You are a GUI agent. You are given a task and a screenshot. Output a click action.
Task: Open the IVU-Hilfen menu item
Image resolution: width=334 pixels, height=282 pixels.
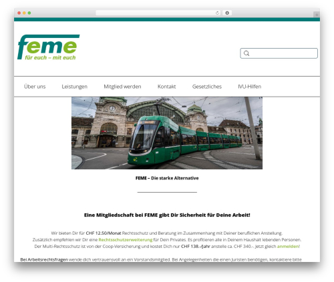click(x=250, y=87)
